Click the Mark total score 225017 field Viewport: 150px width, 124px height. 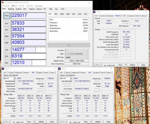[x=28, y=15]
